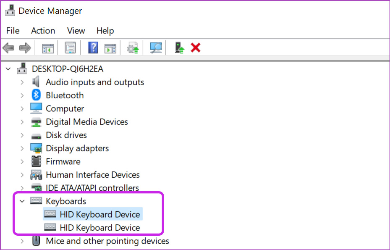390x250 pixels.
Task: Click the Enable device toolbar icon
Action: (179, 47)
